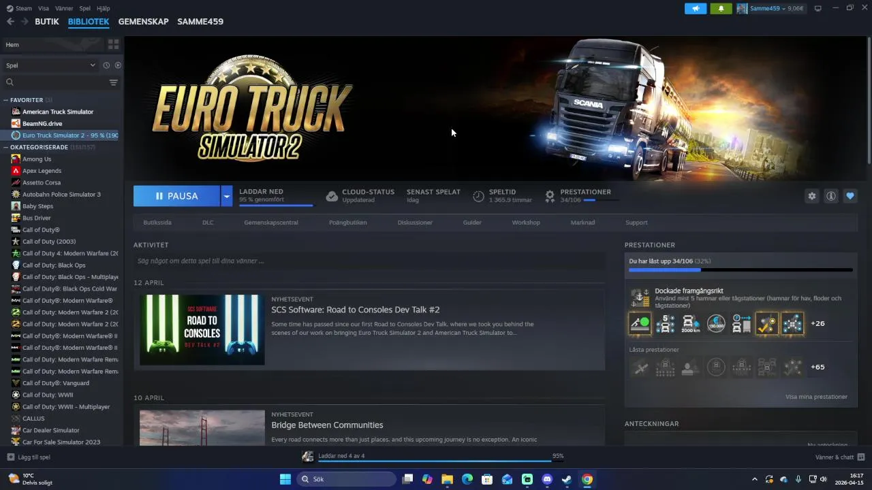This screenshot has width=872, height=490.
Task: Open the Poängbutiken link
Action: tap(348, 223)
